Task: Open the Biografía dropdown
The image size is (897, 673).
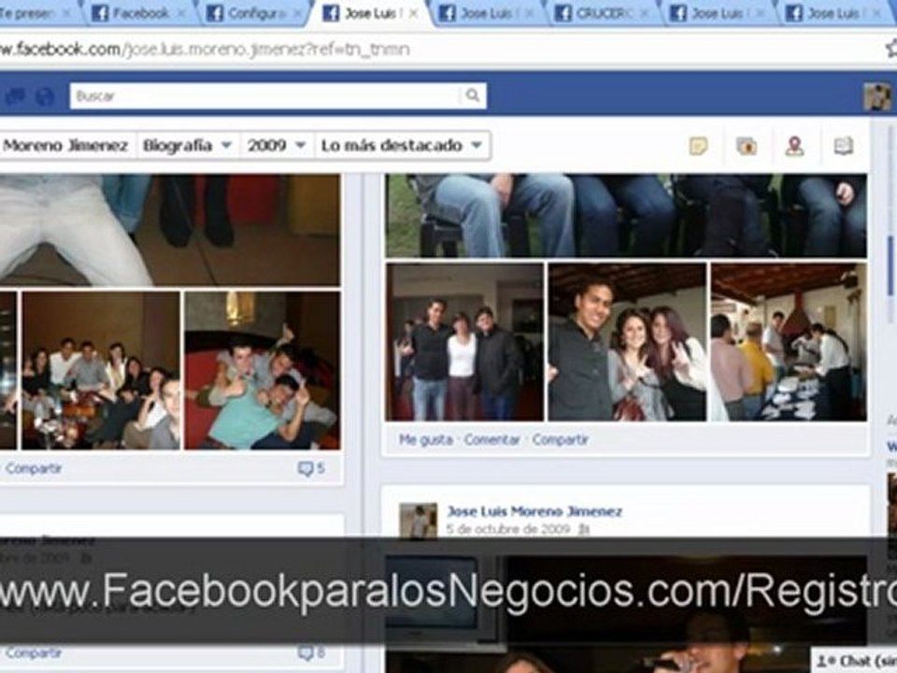Action: (188, 146)
